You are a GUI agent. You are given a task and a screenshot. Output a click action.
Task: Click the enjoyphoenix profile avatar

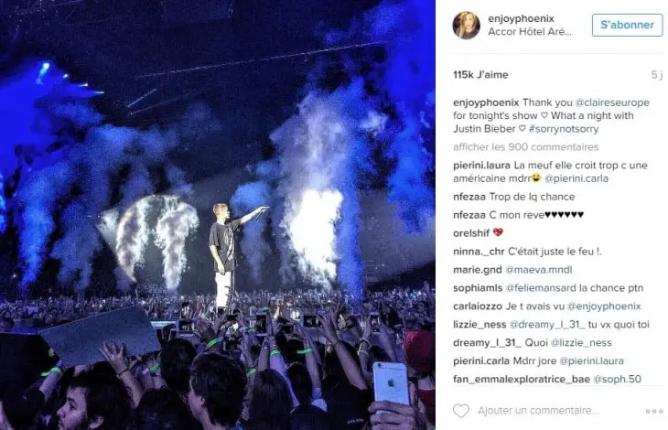click(466, 25)
